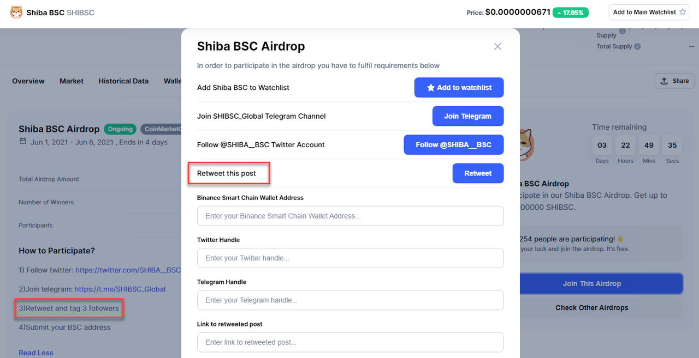
Task: Click the Check Other Airdrops button
Action: tap(592, 307)
